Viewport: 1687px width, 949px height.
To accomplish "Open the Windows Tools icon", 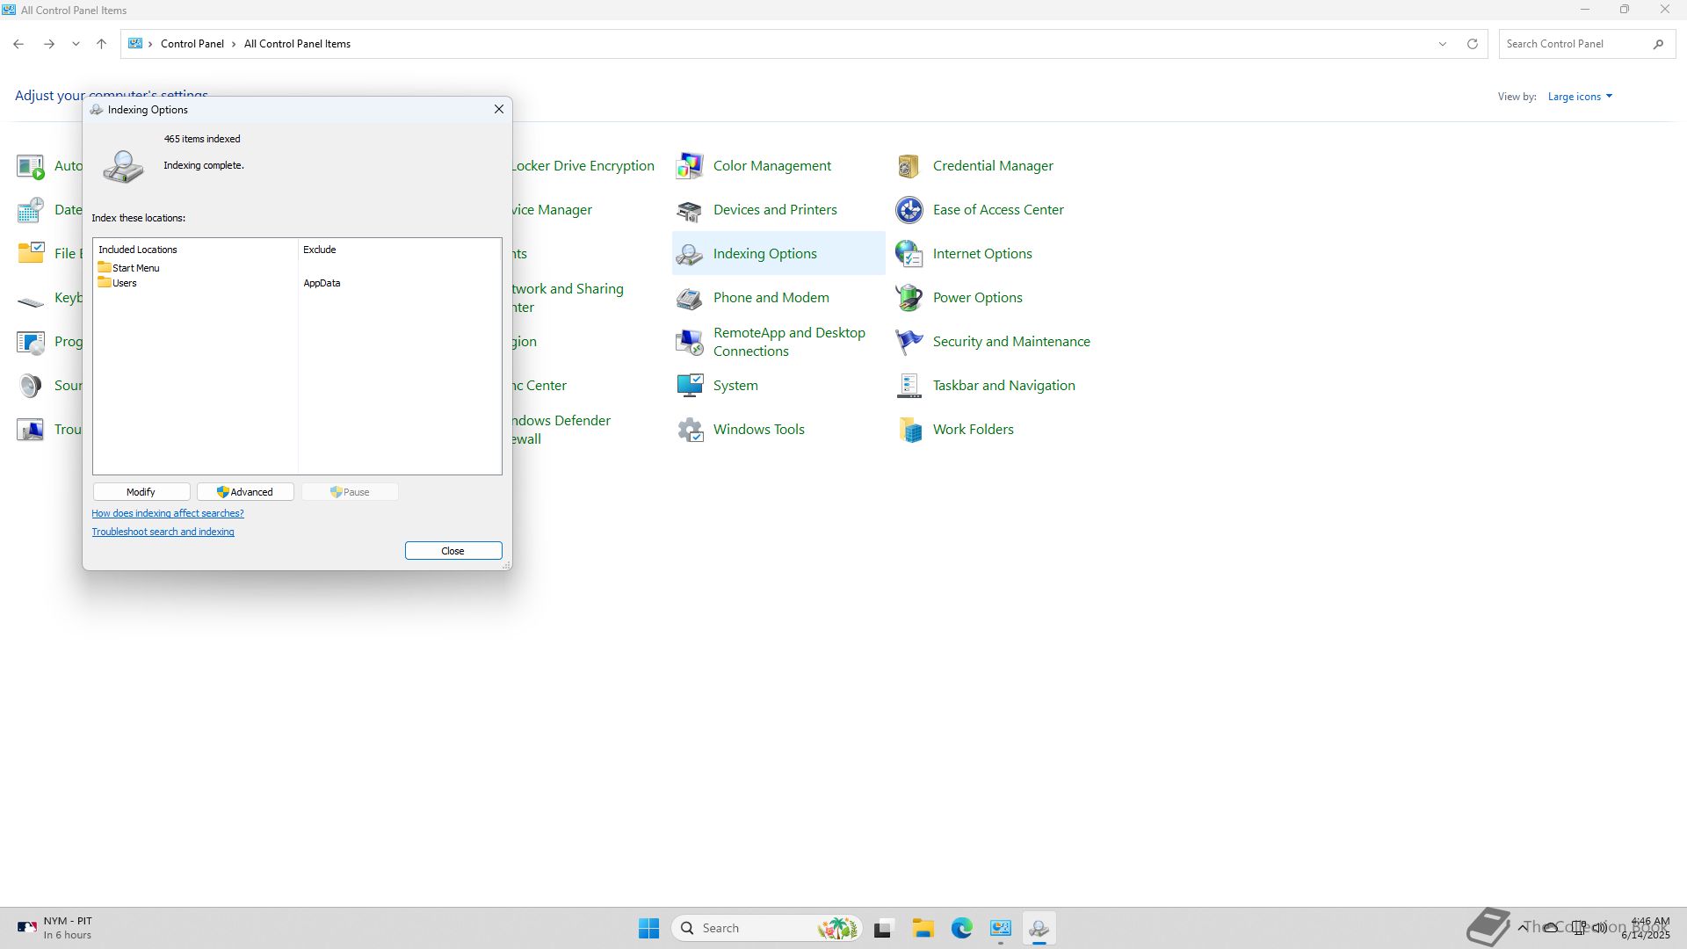I will tap(690, 430).
